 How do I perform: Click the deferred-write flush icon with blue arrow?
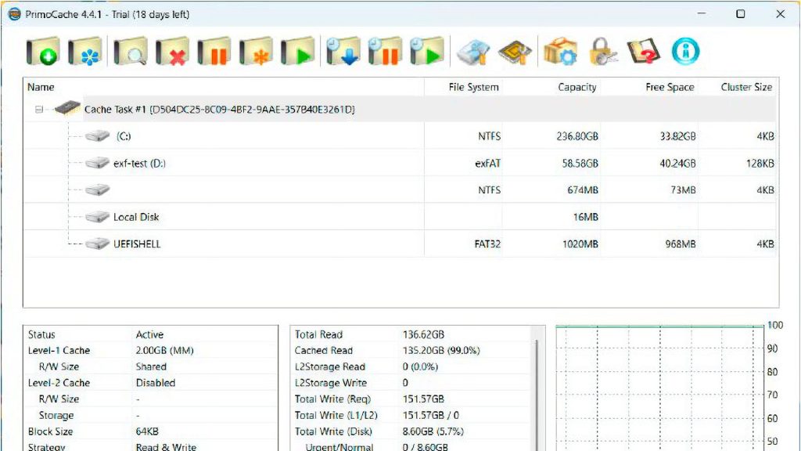pos(343,52)
